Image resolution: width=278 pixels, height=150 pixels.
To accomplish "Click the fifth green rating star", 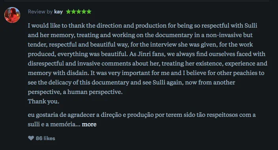I will point(89,12).
